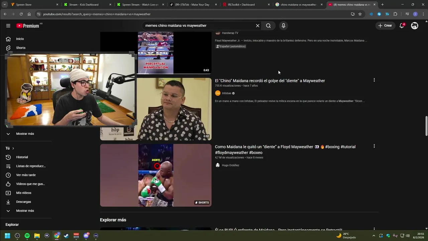Open Ver más tarde in the sidebar
Viewport: 428px width, 241px height.
[26, 175]
